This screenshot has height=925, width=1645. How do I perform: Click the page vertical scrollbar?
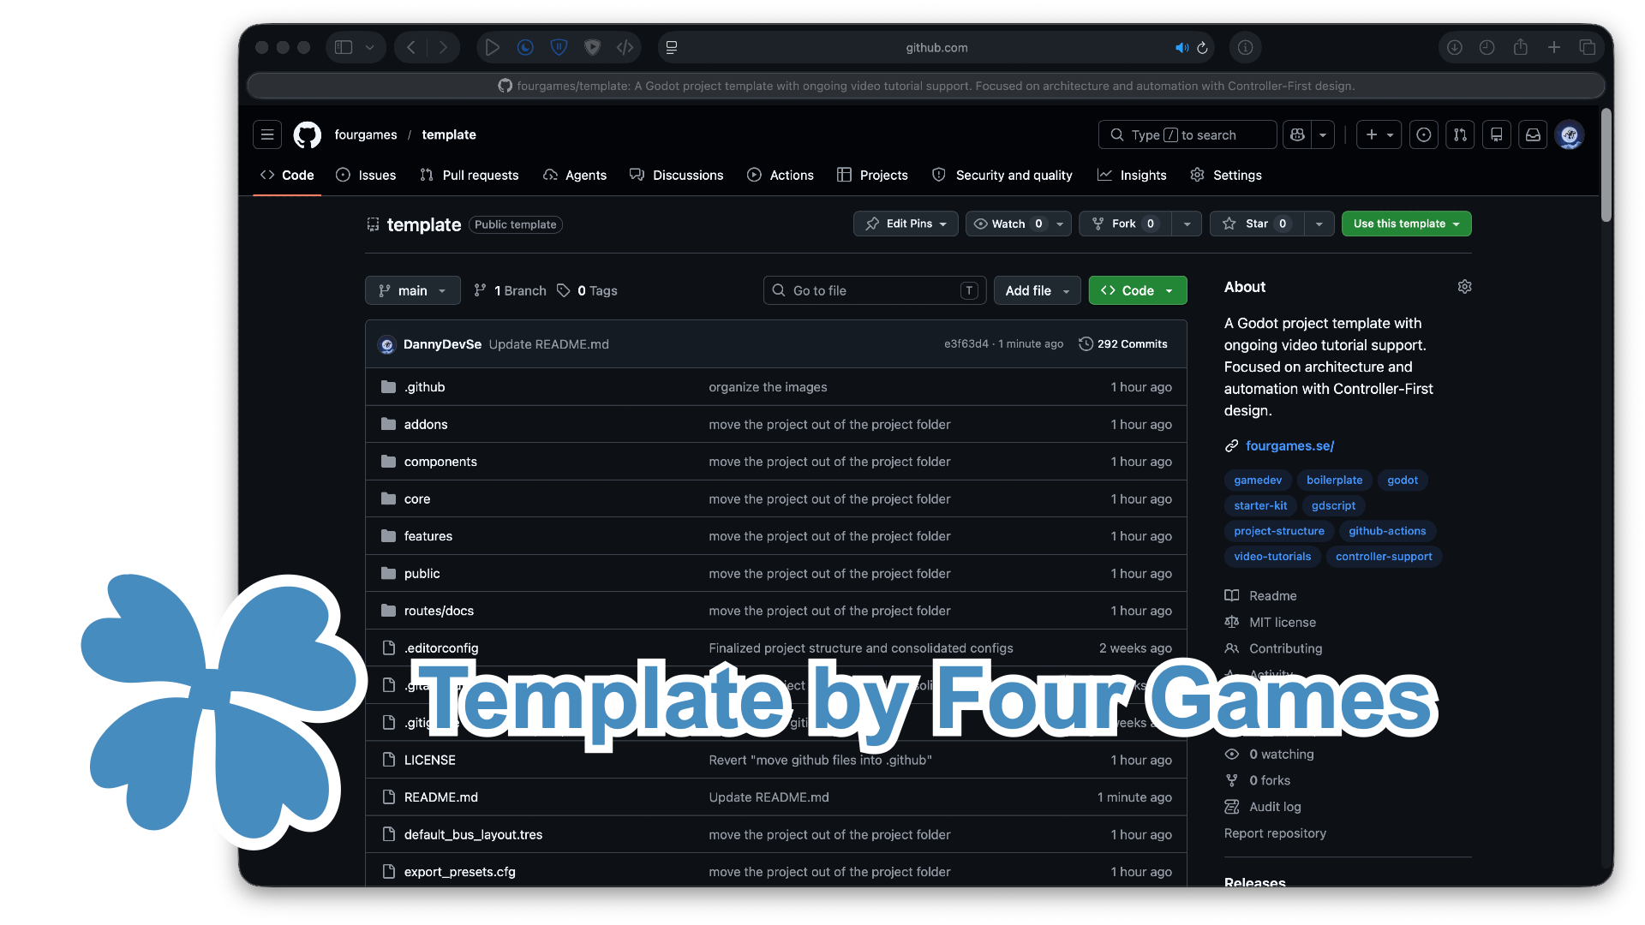point(1606,166)
